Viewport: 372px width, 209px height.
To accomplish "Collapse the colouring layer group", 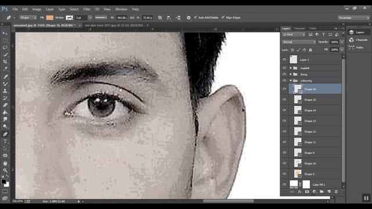I will 291,81.
